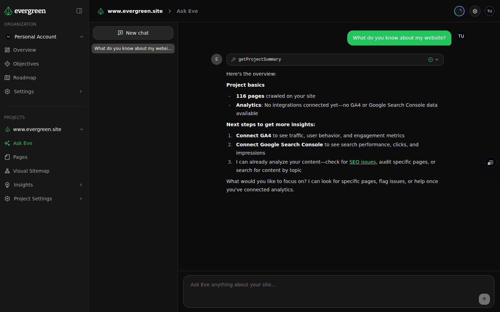The image size is (500, 312).
Task: Click the Roadmap map icon
Action: point(7,77)
